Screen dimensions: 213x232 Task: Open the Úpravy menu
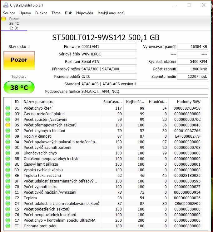[x=25, y=13]
